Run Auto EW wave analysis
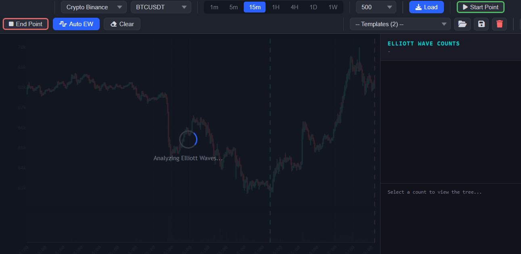Screen dimensions: 521x254 (76, 24)
